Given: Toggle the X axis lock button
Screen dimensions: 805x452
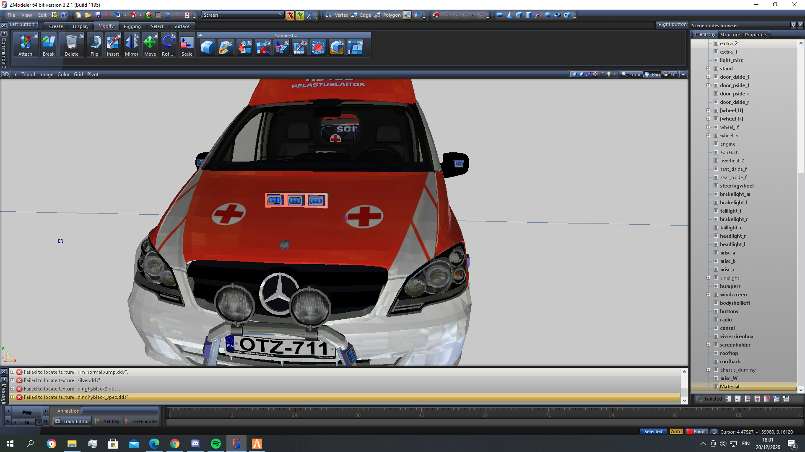Looking at the screenshot, I should pos(290,15).
